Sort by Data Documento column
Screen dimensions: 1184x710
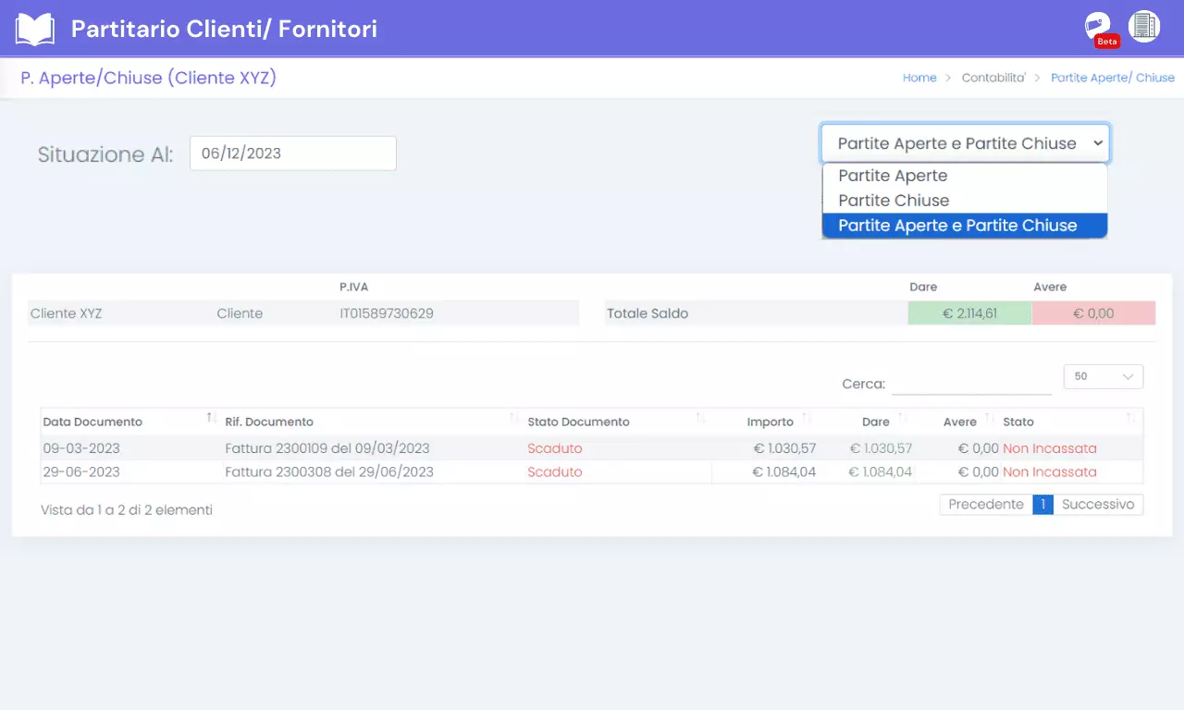point(129,421)
